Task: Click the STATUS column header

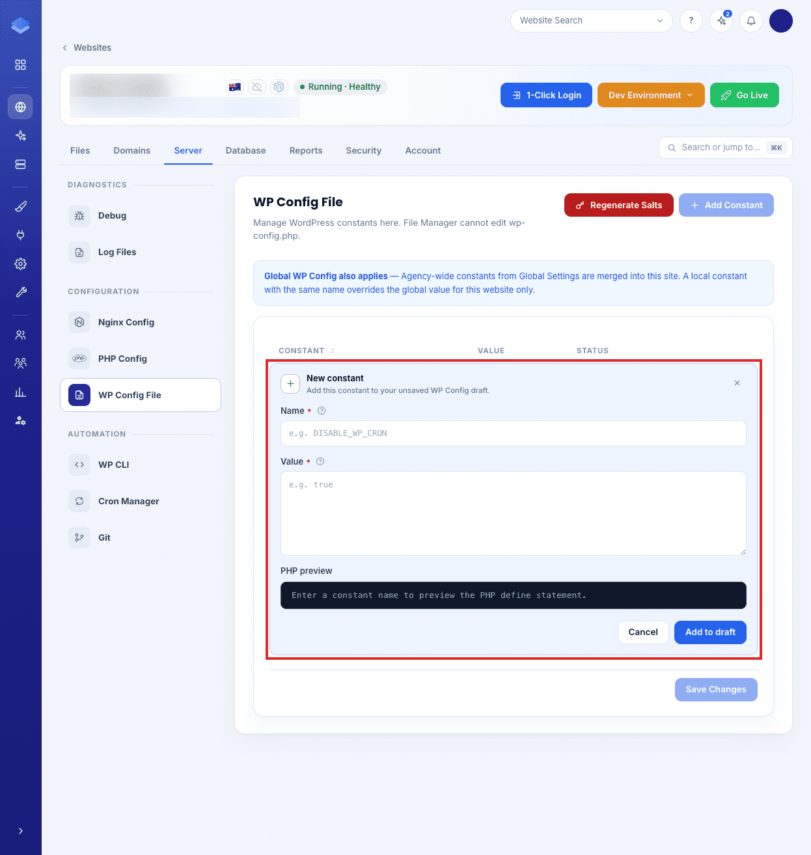Action: (x=592, y=351)
